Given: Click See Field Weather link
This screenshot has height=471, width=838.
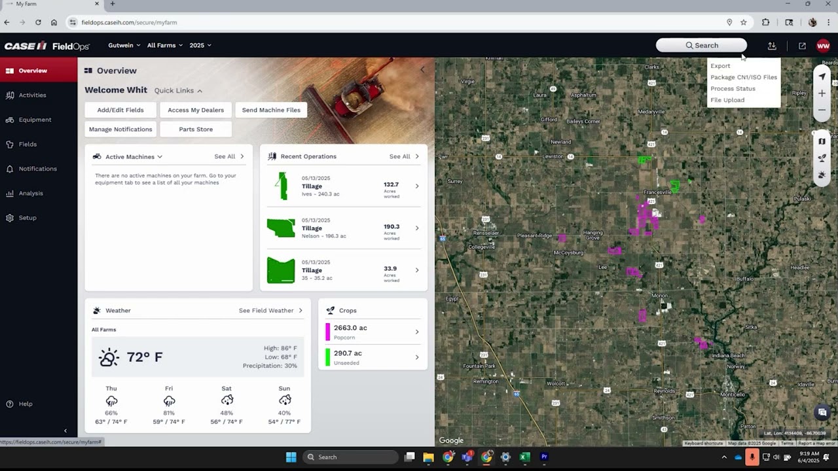Looking at the screenshot, I should coord(270,311).
